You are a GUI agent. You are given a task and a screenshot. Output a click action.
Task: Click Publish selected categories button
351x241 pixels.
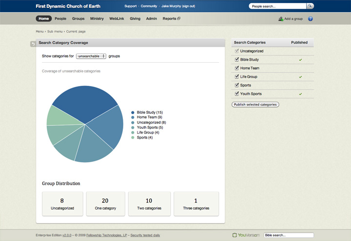coord(255,104)
